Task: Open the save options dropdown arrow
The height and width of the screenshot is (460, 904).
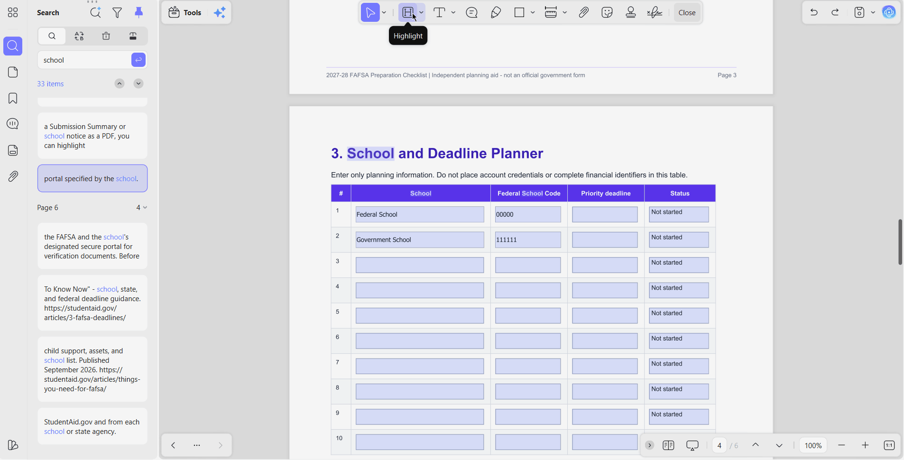Action: (873, 13)
